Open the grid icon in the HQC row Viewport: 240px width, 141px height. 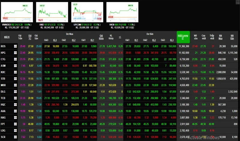pos(15,105)
